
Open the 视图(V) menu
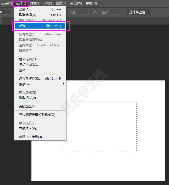[x=61, y=3]
